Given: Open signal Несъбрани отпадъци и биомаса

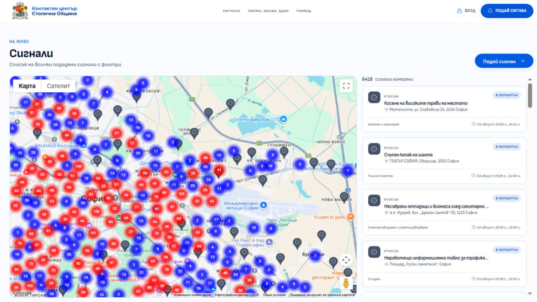Looking at the screenshot, I should point(436,206).
